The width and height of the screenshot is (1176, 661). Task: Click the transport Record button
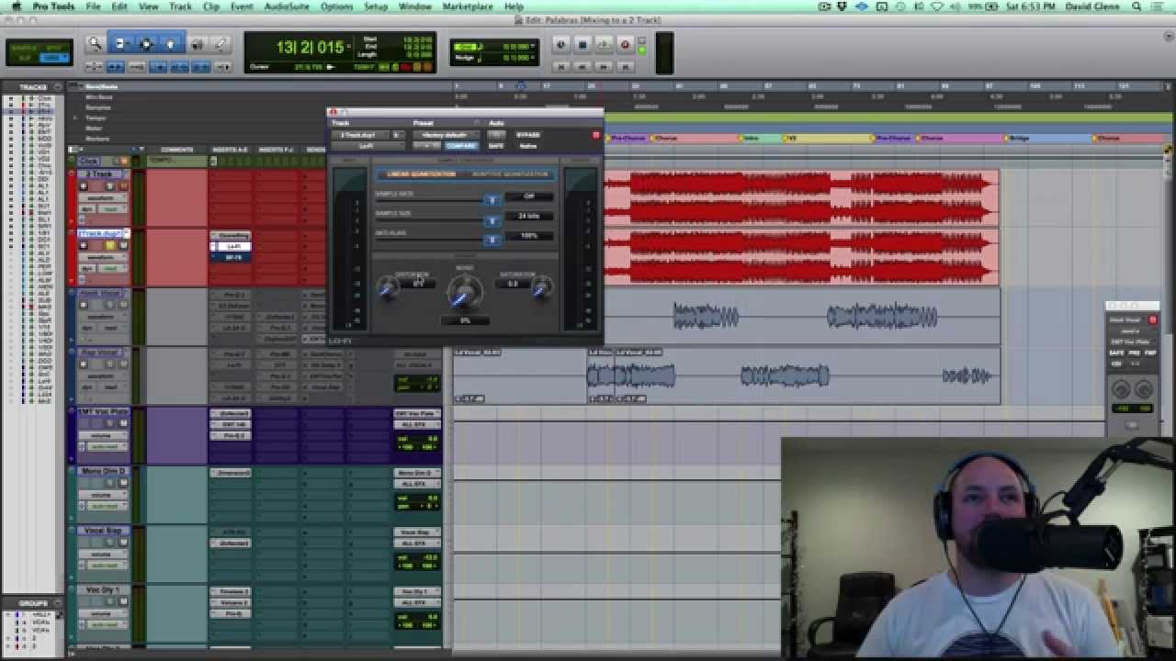coord(625,44)
